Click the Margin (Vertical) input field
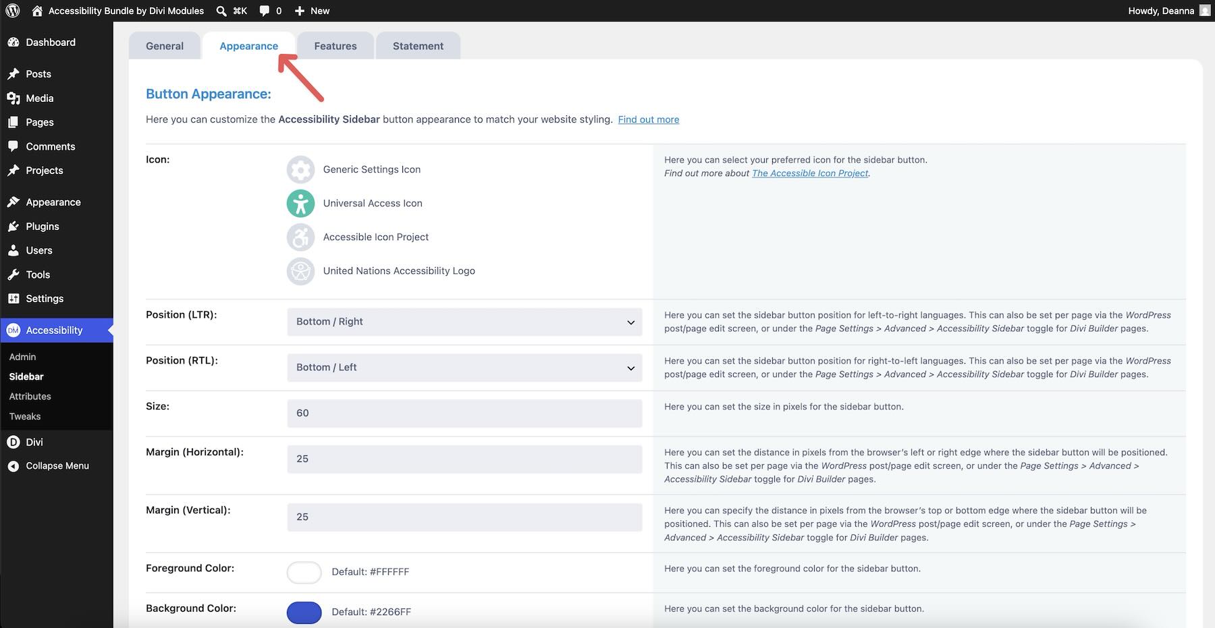 (x=464, y=517)
